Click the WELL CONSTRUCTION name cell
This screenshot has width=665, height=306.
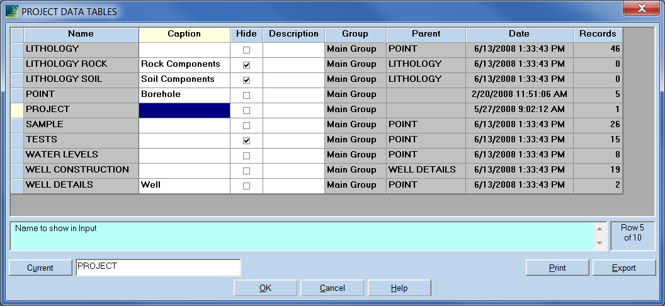click(81, 171)
